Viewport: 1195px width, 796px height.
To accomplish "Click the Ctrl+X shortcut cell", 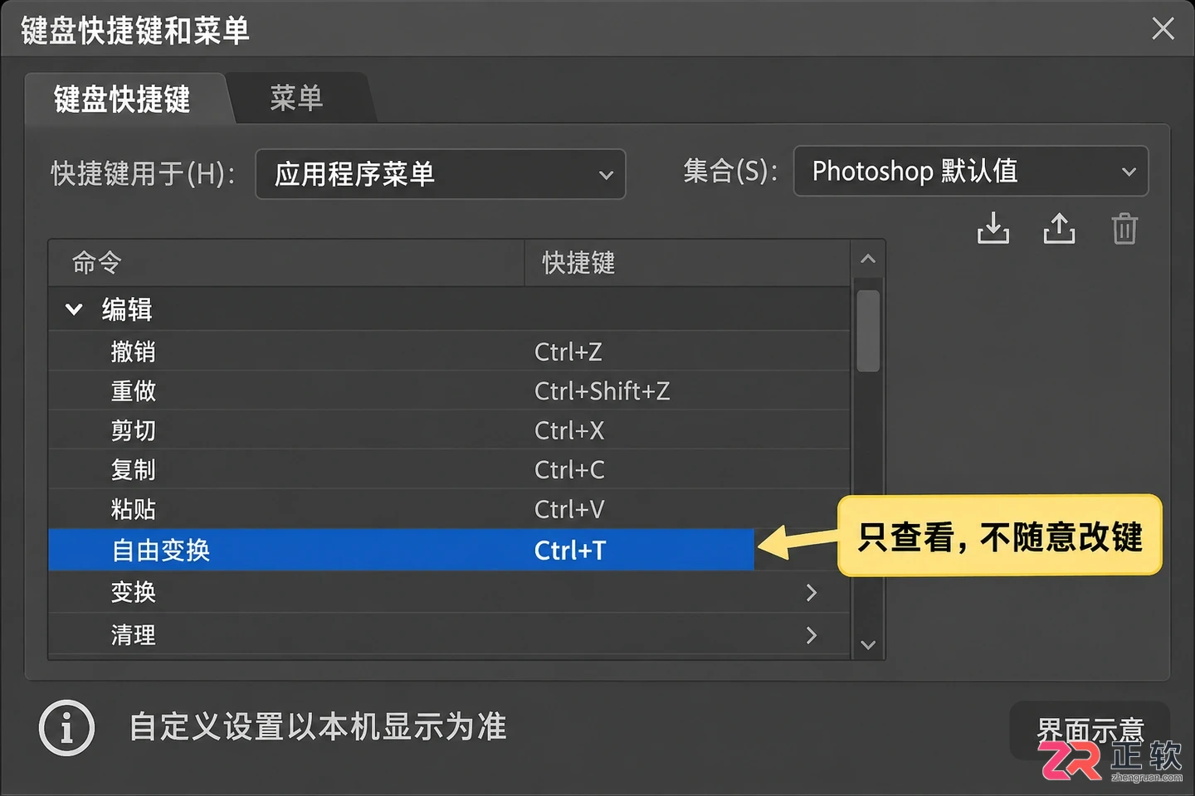I will point(569,430).
